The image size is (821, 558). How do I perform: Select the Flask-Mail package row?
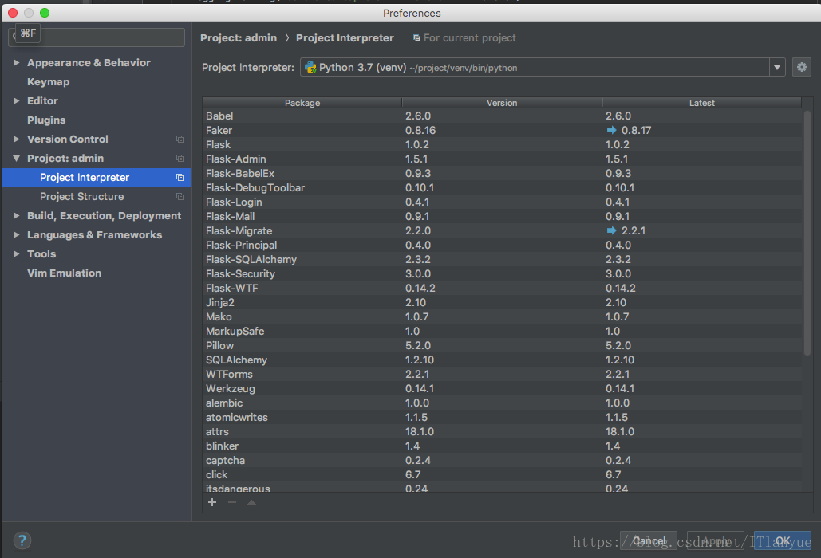[x=502, y=216]
